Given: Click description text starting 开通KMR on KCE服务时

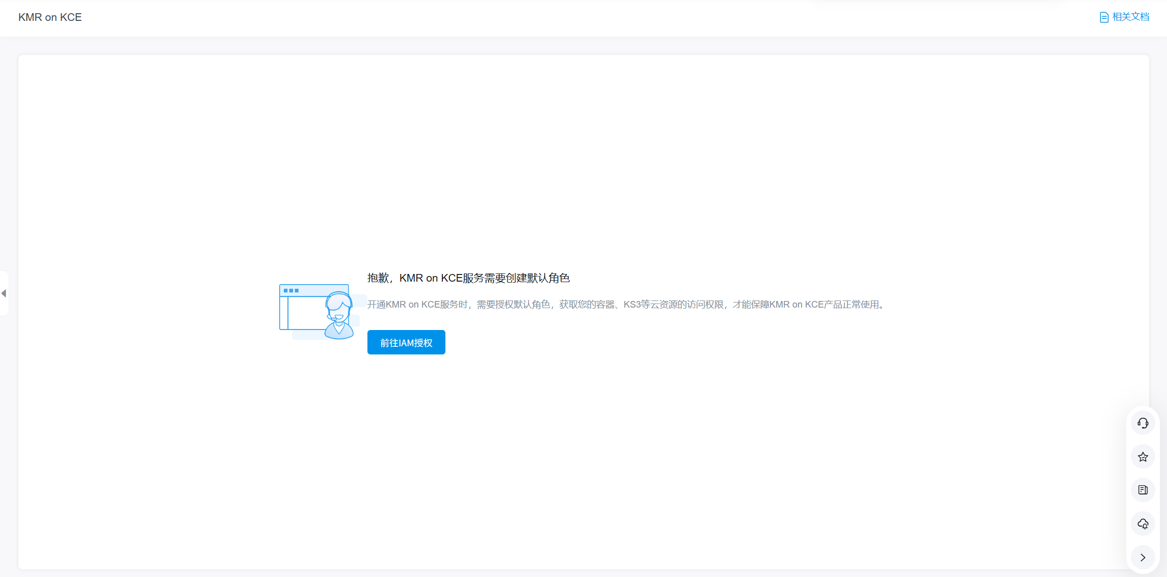Looking at the screenshot, I should pyautogui.click(x=417, y=305).
